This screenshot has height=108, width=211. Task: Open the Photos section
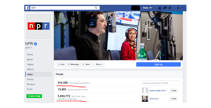pyautogui.click(x=30, y=70)
